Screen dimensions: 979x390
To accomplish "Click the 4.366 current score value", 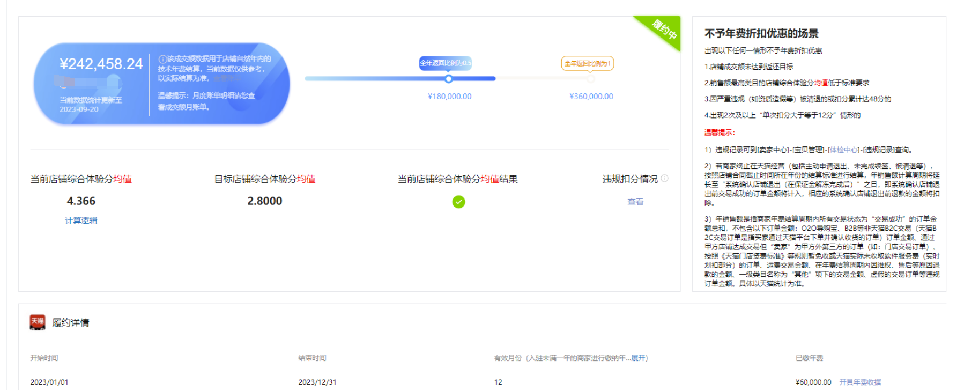I will [x=81, y=201].
